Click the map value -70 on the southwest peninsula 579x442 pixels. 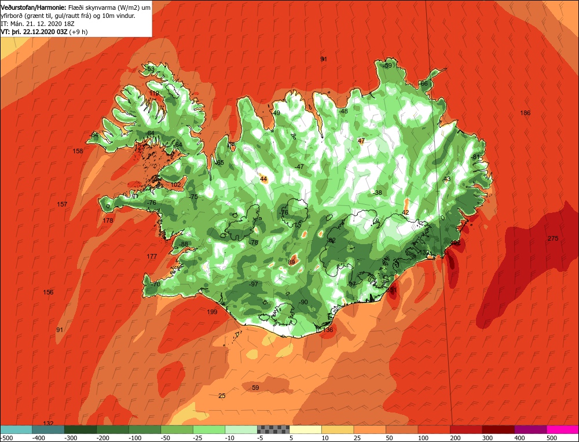point(155,284)
